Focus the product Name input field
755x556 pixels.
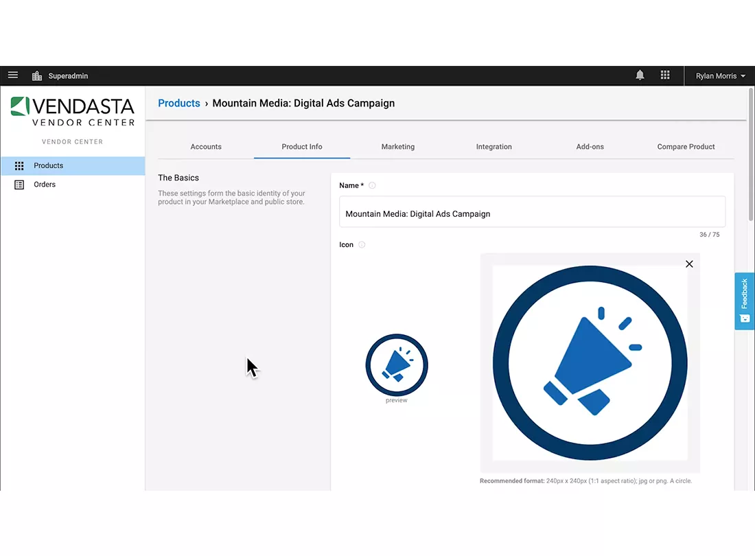[532, 212]
